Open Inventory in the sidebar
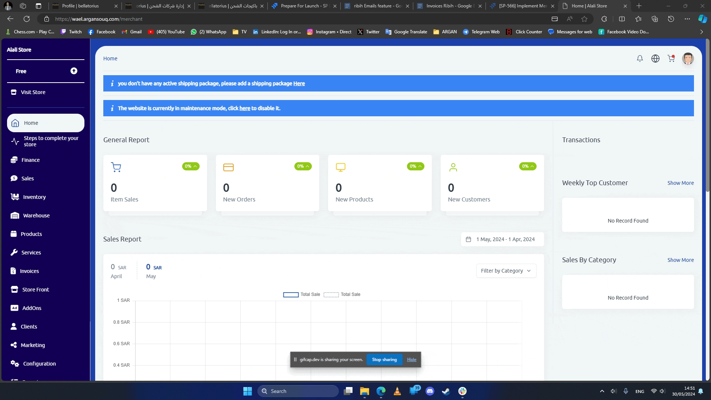This screenshot has height=400, width=711. coord(34,197)
